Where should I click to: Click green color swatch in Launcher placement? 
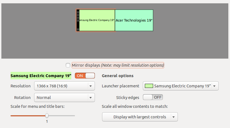(x=149, y=86)
